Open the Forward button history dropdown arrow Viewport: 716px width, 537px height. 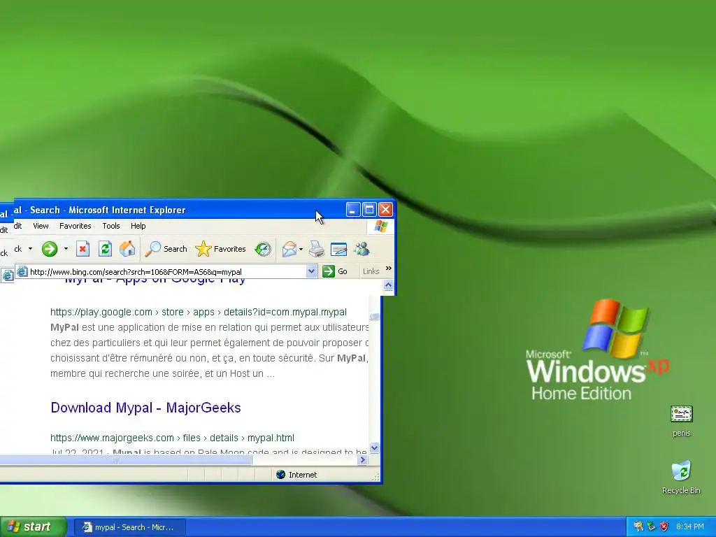tap(66, 249)
